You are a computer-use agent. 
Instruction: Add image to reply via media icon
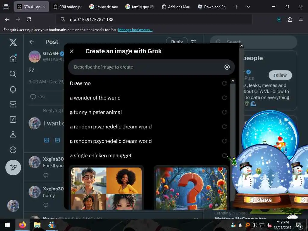[x=47, y=140]
